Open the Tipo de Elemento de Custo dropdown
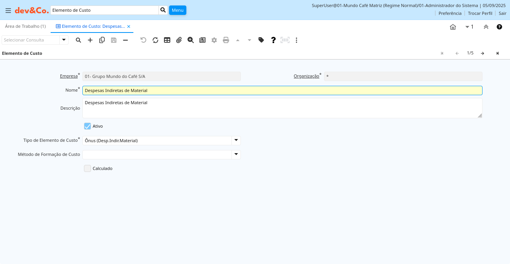The height and width of the screenshot is (264, 510). pos(236,140)
